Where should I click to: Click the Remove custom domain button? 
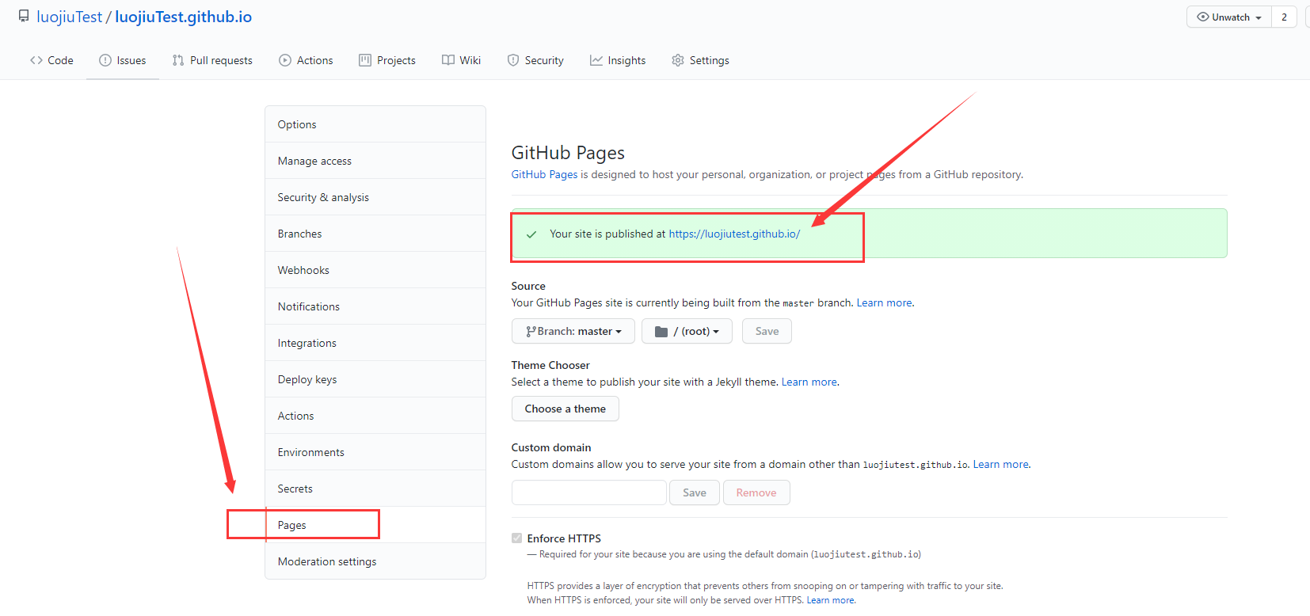click(x=756, y=492)
